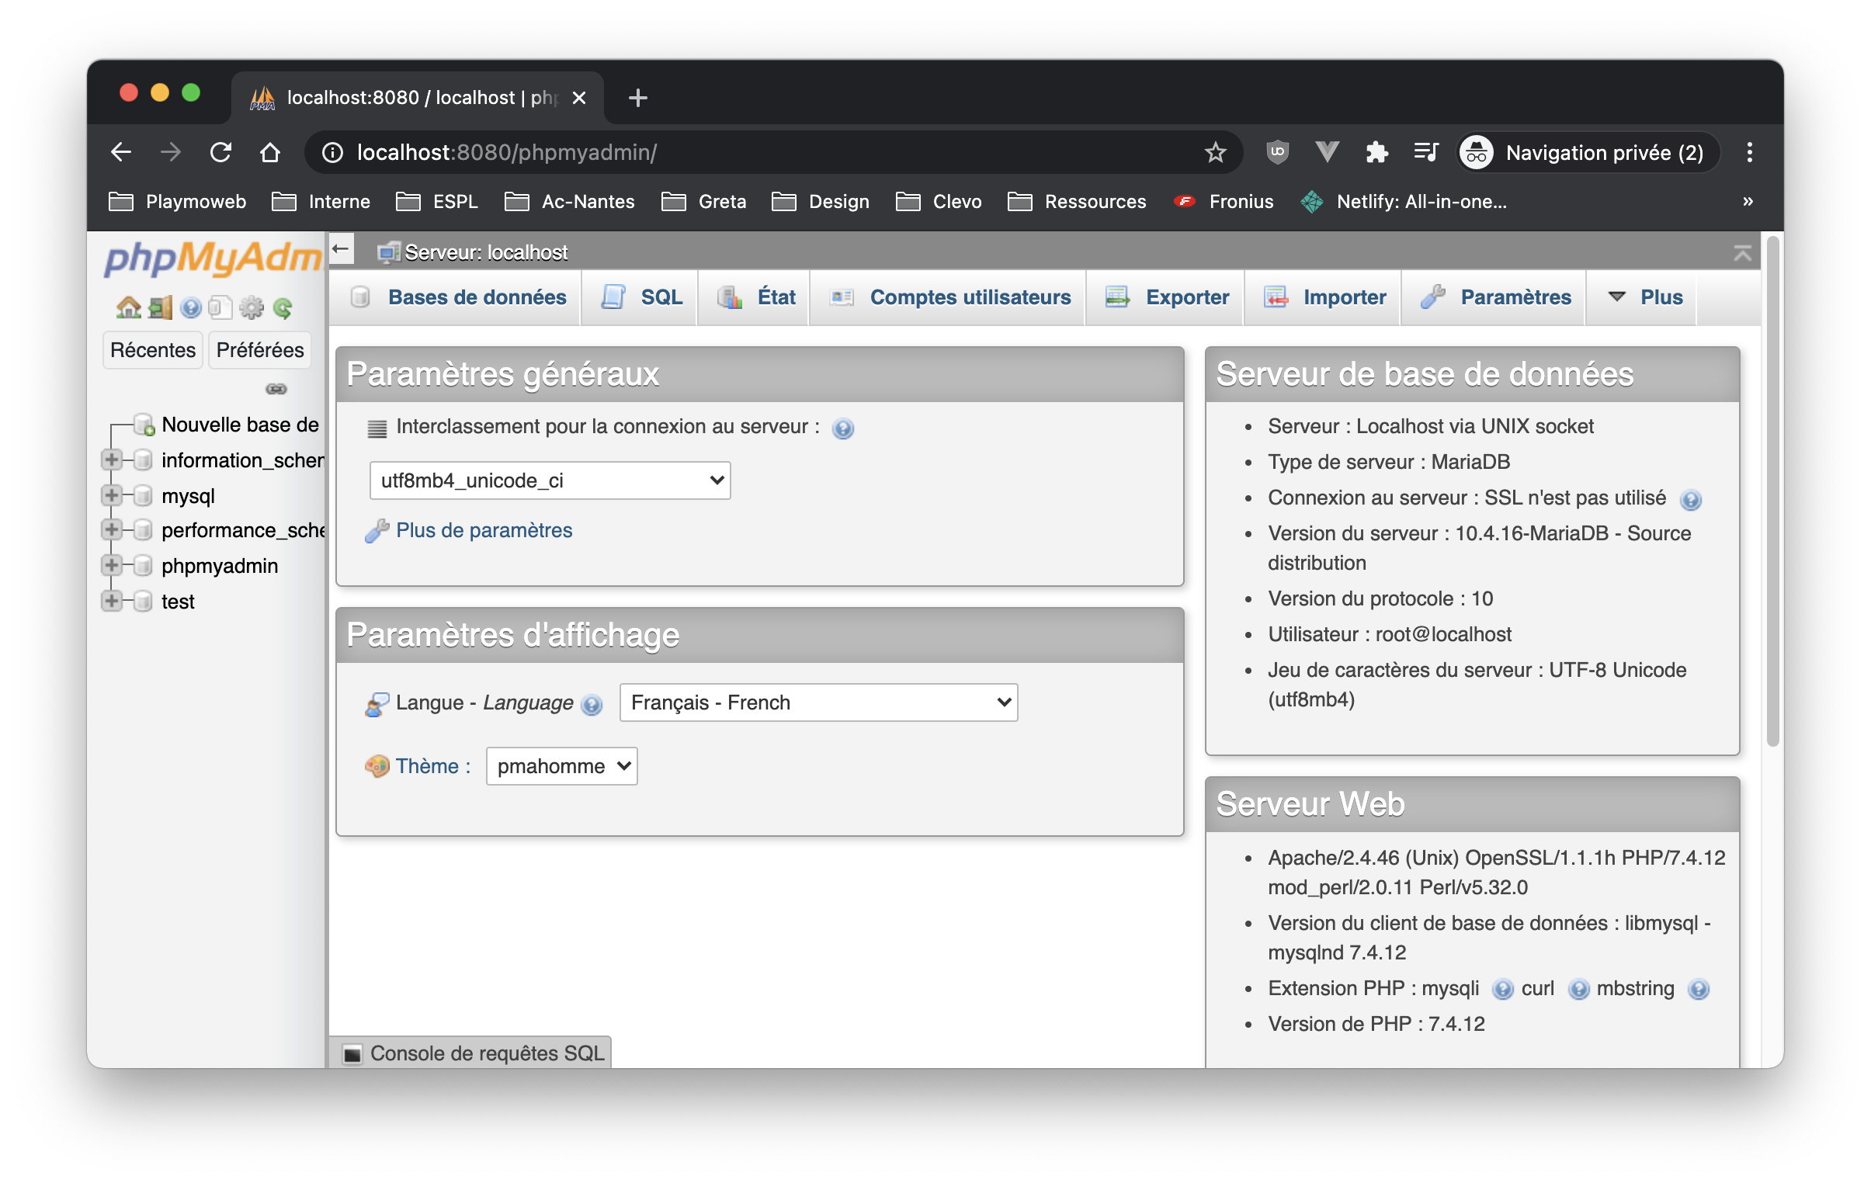The image size is (1871, 1183).
Task: Open the Console de requêtes SQL
Action: tap(472, 1053)
